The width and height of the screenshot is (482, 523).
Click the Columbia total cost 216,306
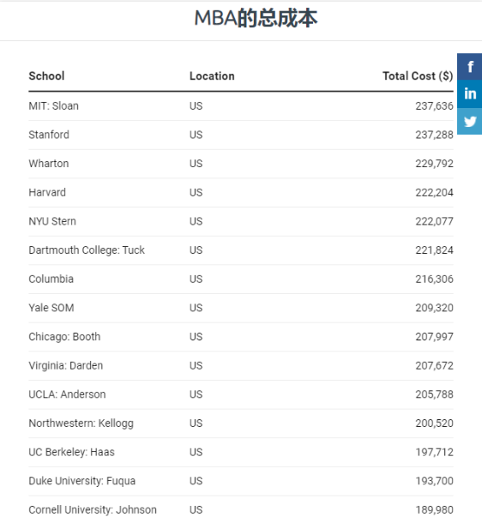[x=434, y=279]
